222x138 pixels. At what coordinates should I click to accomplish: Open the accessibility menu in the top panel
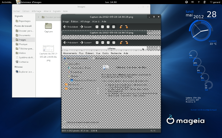[x=187, y=2]
